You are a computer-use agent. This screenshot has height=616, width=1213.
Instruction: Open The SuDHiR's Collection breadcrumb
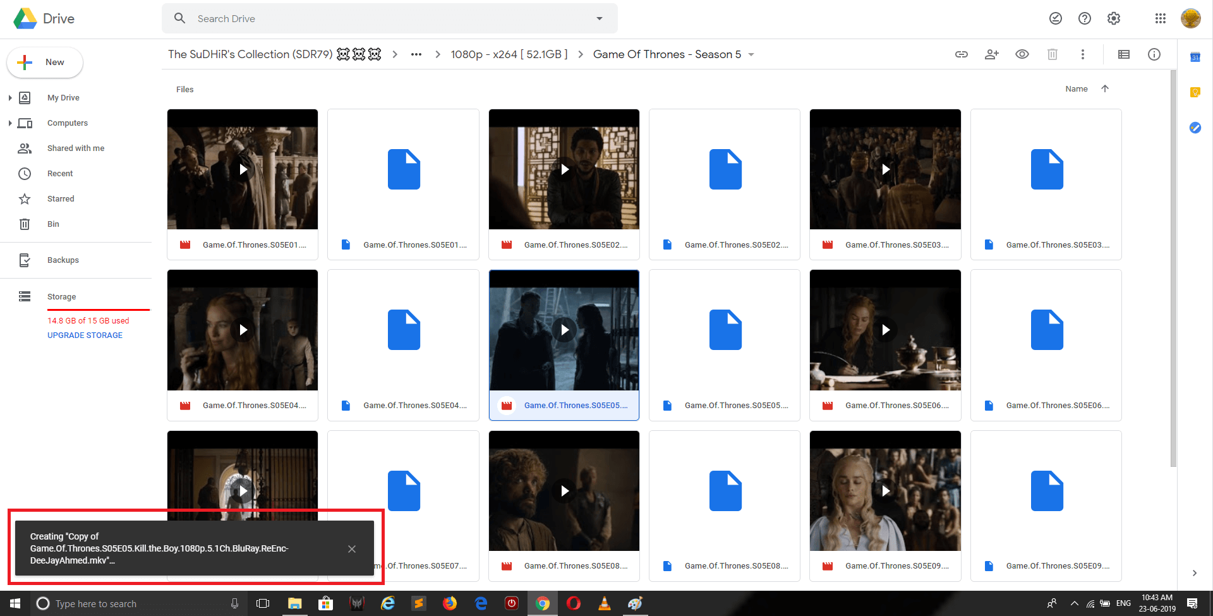(275, 54)
